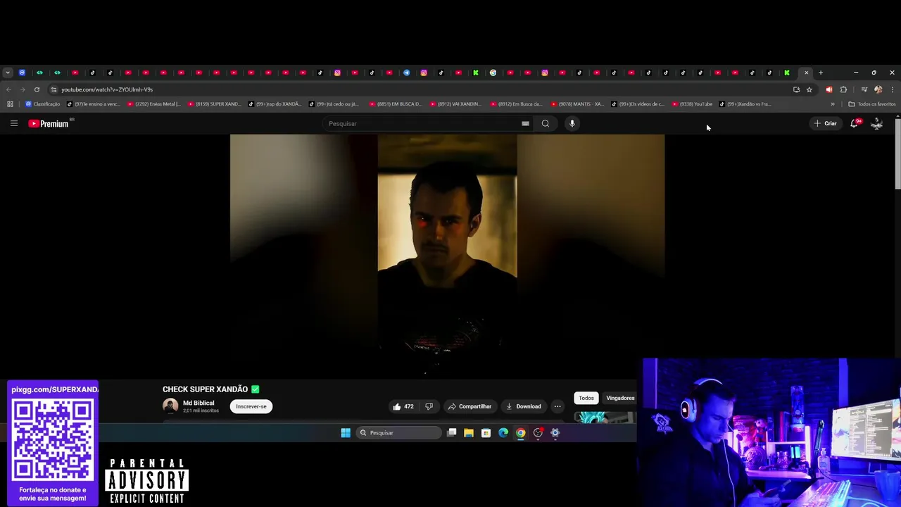The width and height of the screenshot is (901, 507).
Task: Click Inscrever-se to subscribe
Action: coord(251,406)
